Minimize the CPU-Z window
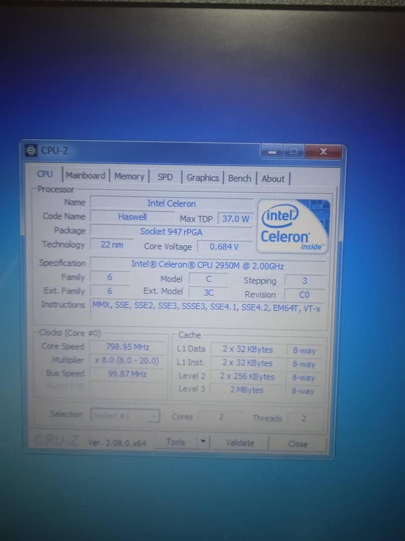 (x=273, y=151)
